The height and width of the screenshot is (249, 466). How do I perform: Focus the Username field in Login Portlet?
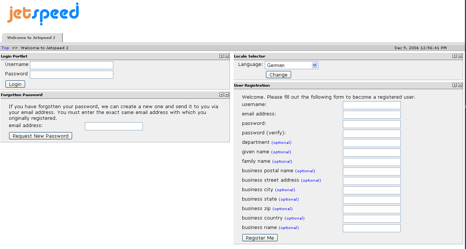71,65
